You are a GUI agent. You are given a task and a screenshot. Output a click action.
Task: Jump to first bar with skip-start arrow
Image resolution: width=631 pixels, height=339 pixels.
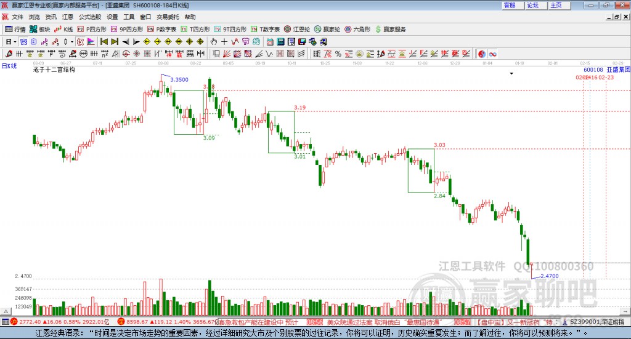point(104,42)
